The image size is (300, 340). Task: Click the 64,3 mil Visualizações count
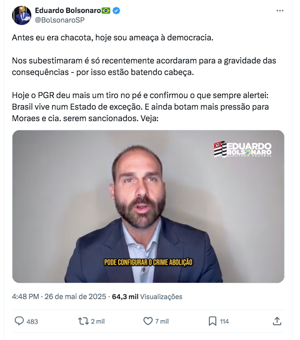click(147, 296)
